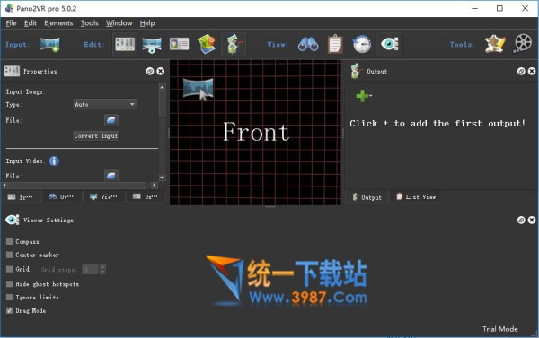539x338 pixels.
Task: Click the dropdown arrow beside the green plus
Action: coord(370,96)
